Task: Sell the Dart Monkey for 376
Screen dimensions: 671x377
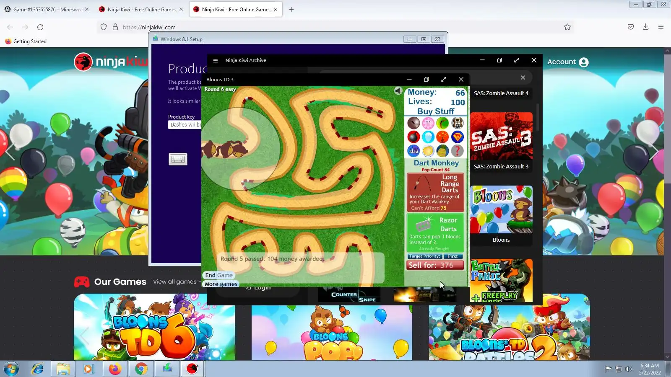Action: click(x=435, y=265)
